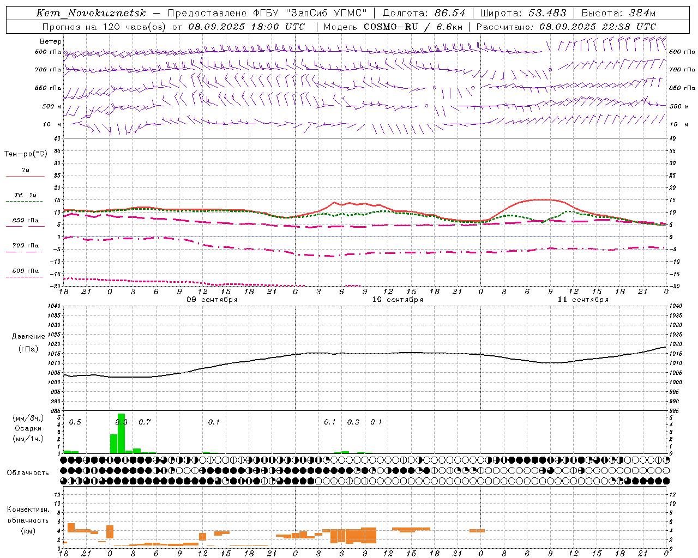Click the 0.5 precipitation total
Viewport: 698px width, 558px height.
tap(75, 422)
